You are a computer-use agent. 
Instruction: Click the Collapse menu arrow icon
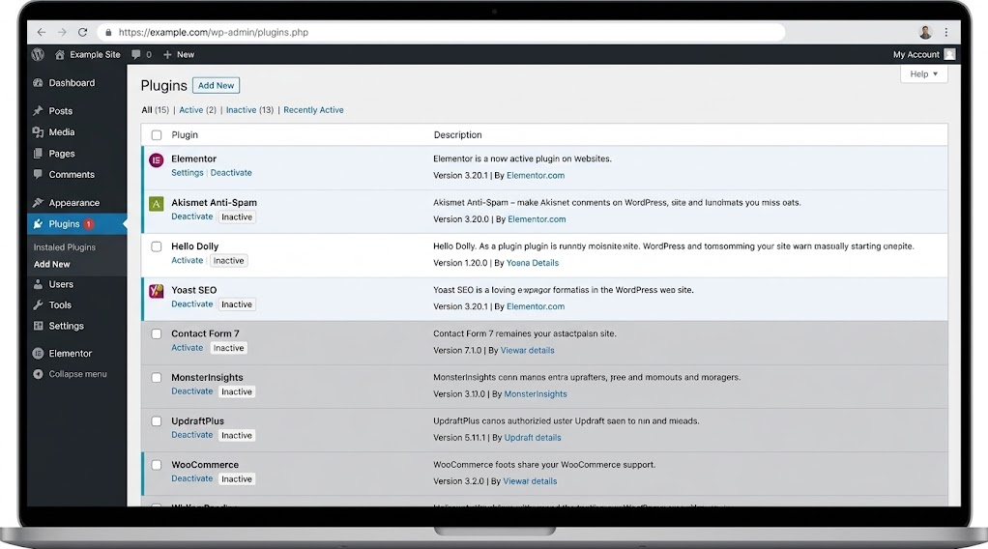[38, 374]
